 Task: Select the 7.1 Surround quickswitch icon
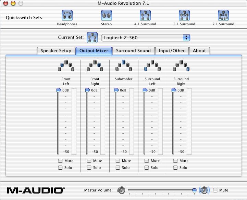223,15
